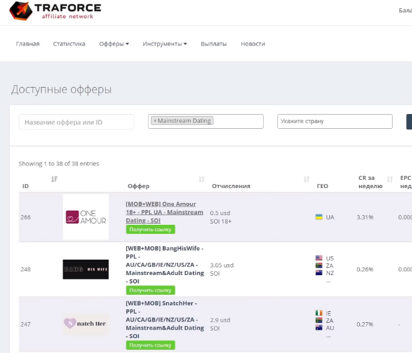412x353 pixels.
Task: Click the Traforce affiliate network logo
Action: coord(55,11)
